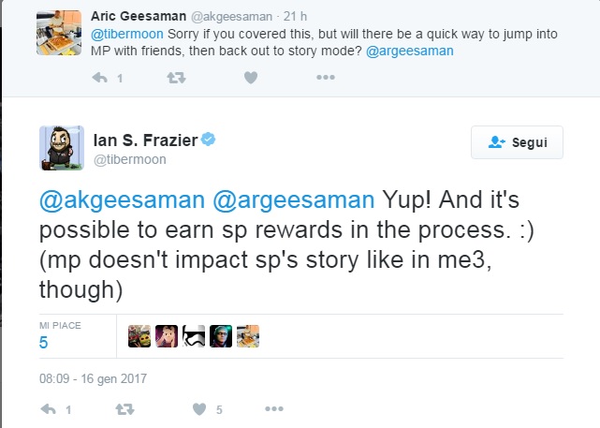Open more options on Aric's tweet
The width and height of the screenshot is (600, 428).
(325, 79)
